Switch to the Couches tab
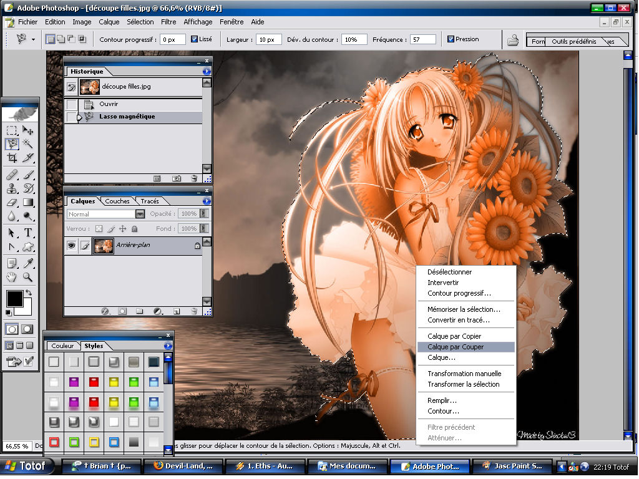 point(117,201)
